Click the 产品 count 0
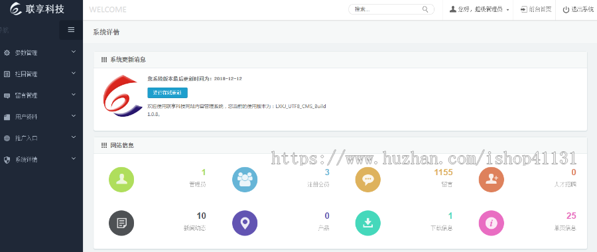 (x=326, y=216)
